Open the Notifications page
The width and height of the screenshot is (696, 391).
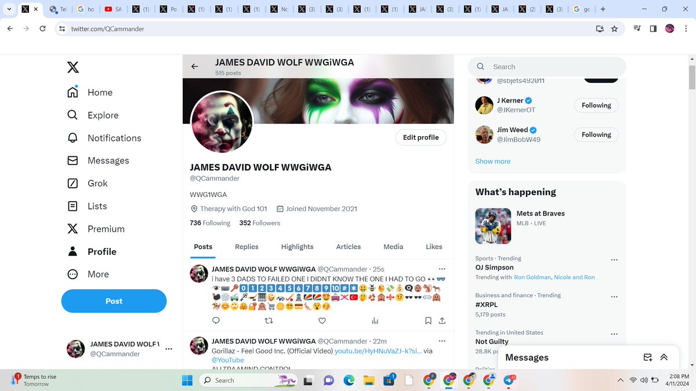(104, 138)
